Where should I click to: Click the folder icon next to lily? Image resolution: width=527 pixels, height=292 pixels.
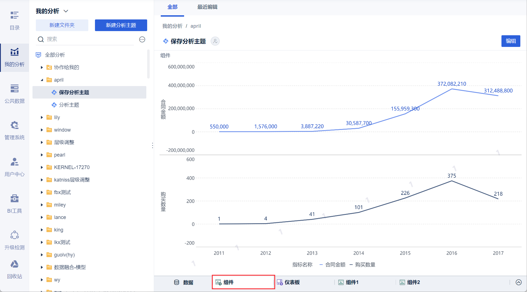point(49,117)
